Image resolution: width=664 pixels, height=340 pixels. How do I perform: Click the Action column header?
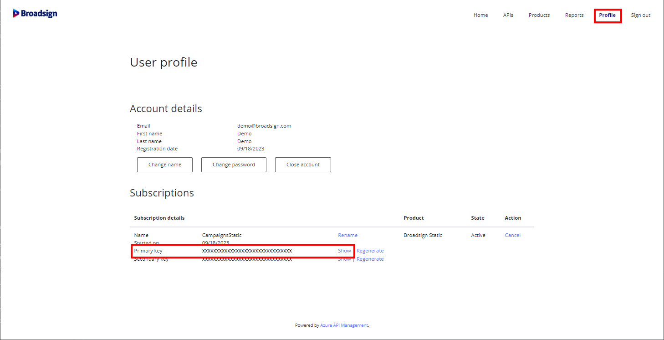click(513, 218)
